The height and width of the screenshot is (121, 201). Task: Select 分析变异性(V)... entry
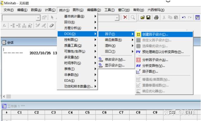click(164, 66)
